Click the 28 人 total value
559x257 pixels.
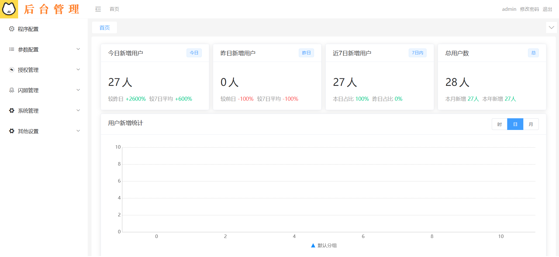pos(457,82)
